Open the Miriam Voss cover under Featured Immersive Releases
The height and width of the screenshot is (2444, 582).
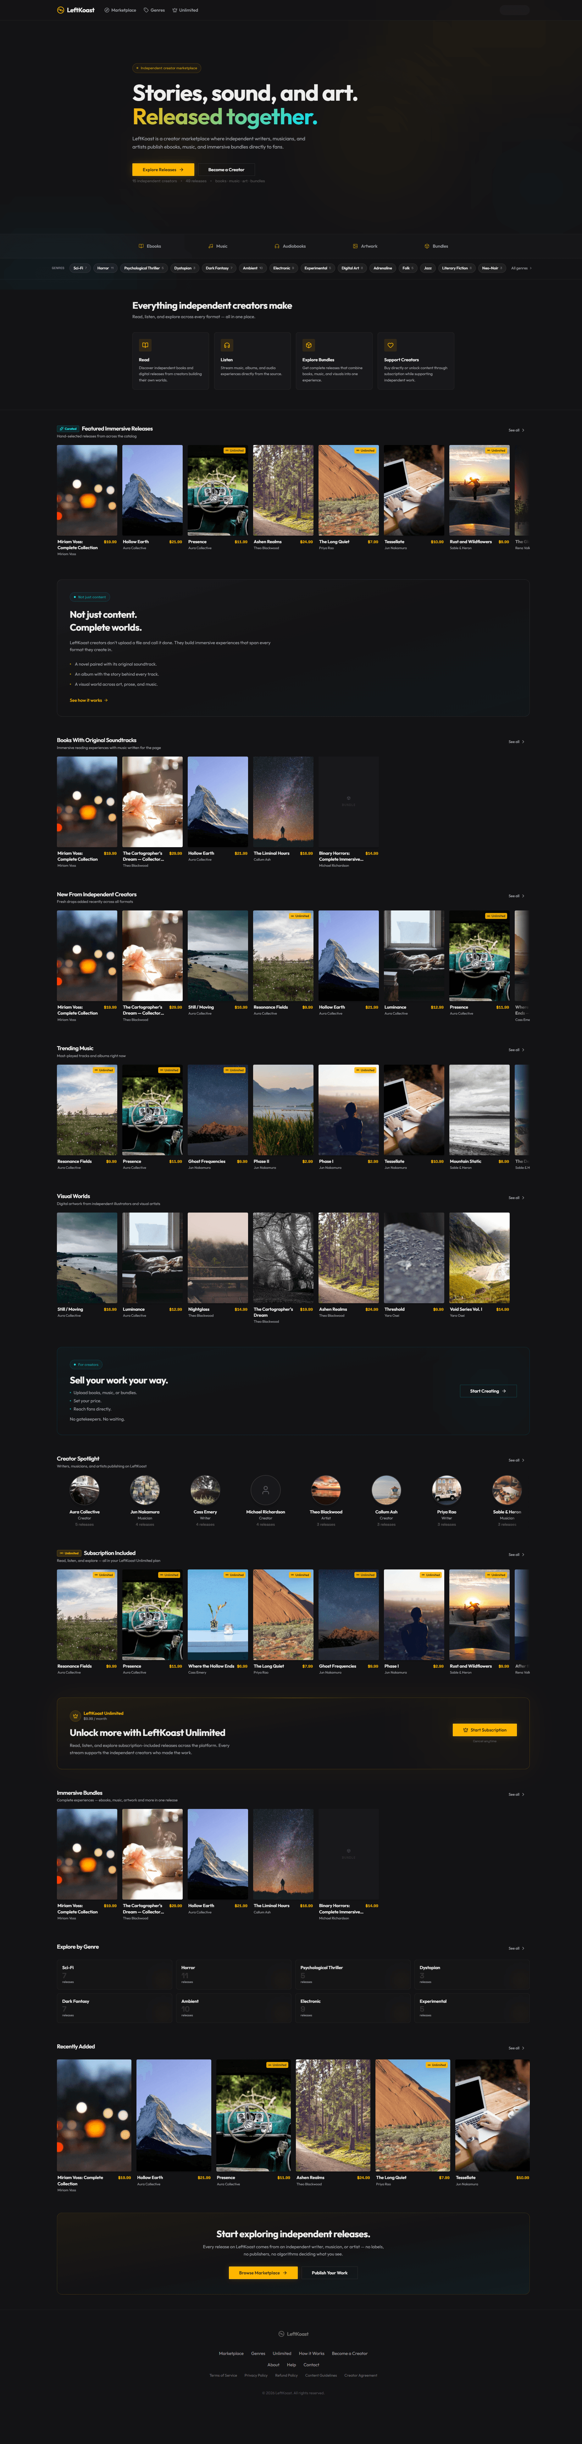point(87,491)
